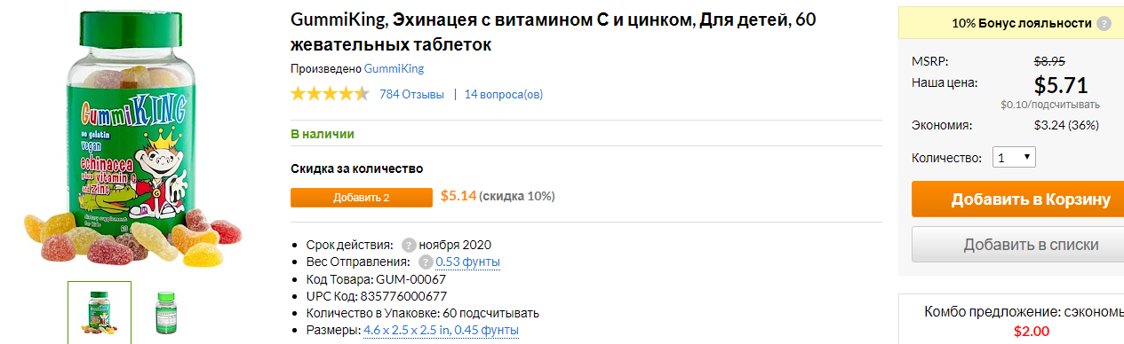The width and height of the screenshot is (1124, 344).
Task: Click the loyalty bonus help icon
Action: click(1103, 23)
